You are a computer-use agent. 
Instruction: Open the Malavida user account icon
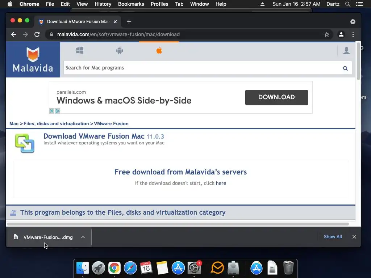click(x=346, y=51)
